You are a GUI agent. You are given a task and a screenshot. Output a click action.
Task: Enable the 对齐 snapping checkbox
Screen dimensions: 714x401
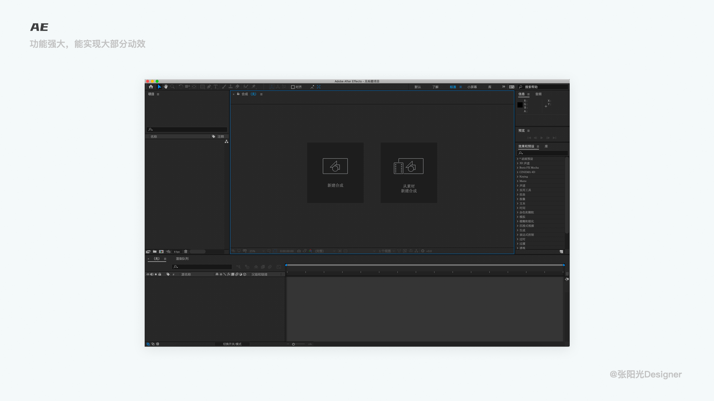tap(293, 87)
